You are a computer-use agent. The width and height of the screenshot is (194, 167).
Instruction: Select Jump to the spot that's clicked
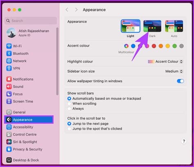[x=69, y=129]
